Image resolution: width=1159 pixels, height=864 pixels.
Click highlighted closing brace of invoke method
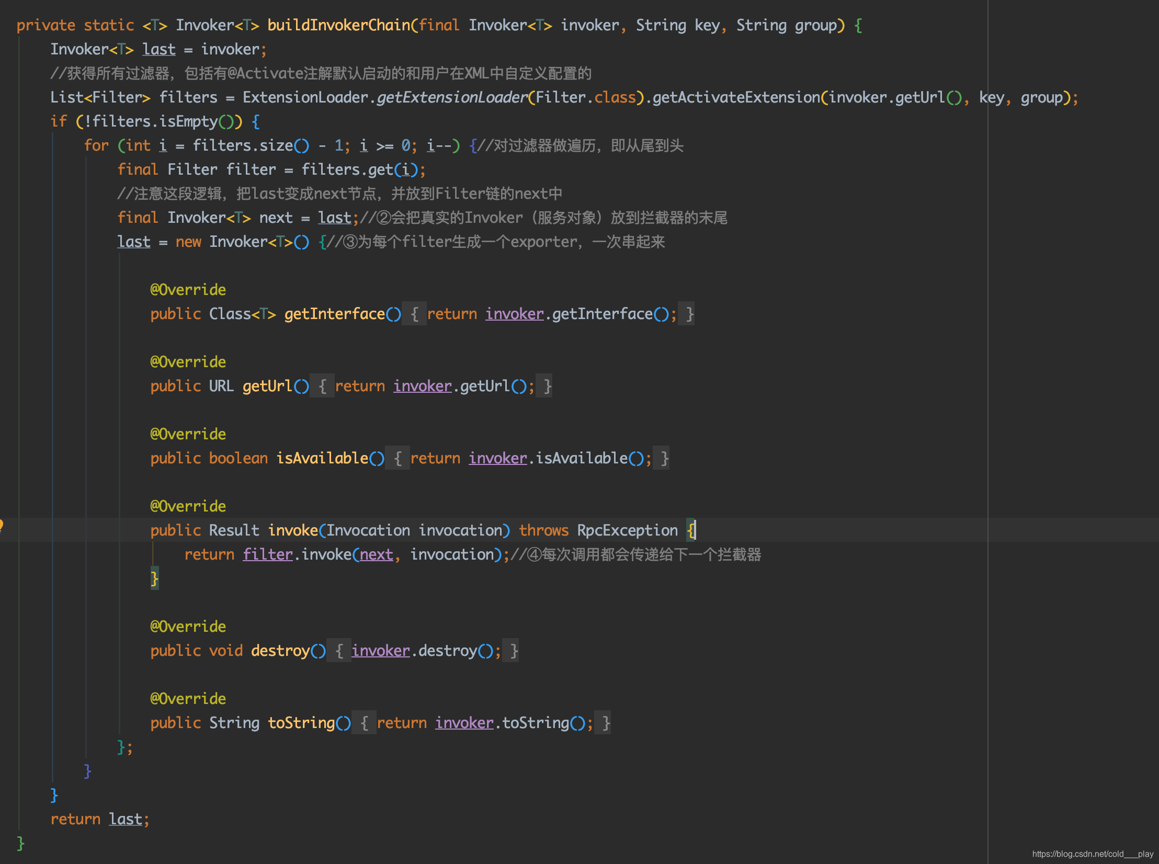(x=155, y=578)
